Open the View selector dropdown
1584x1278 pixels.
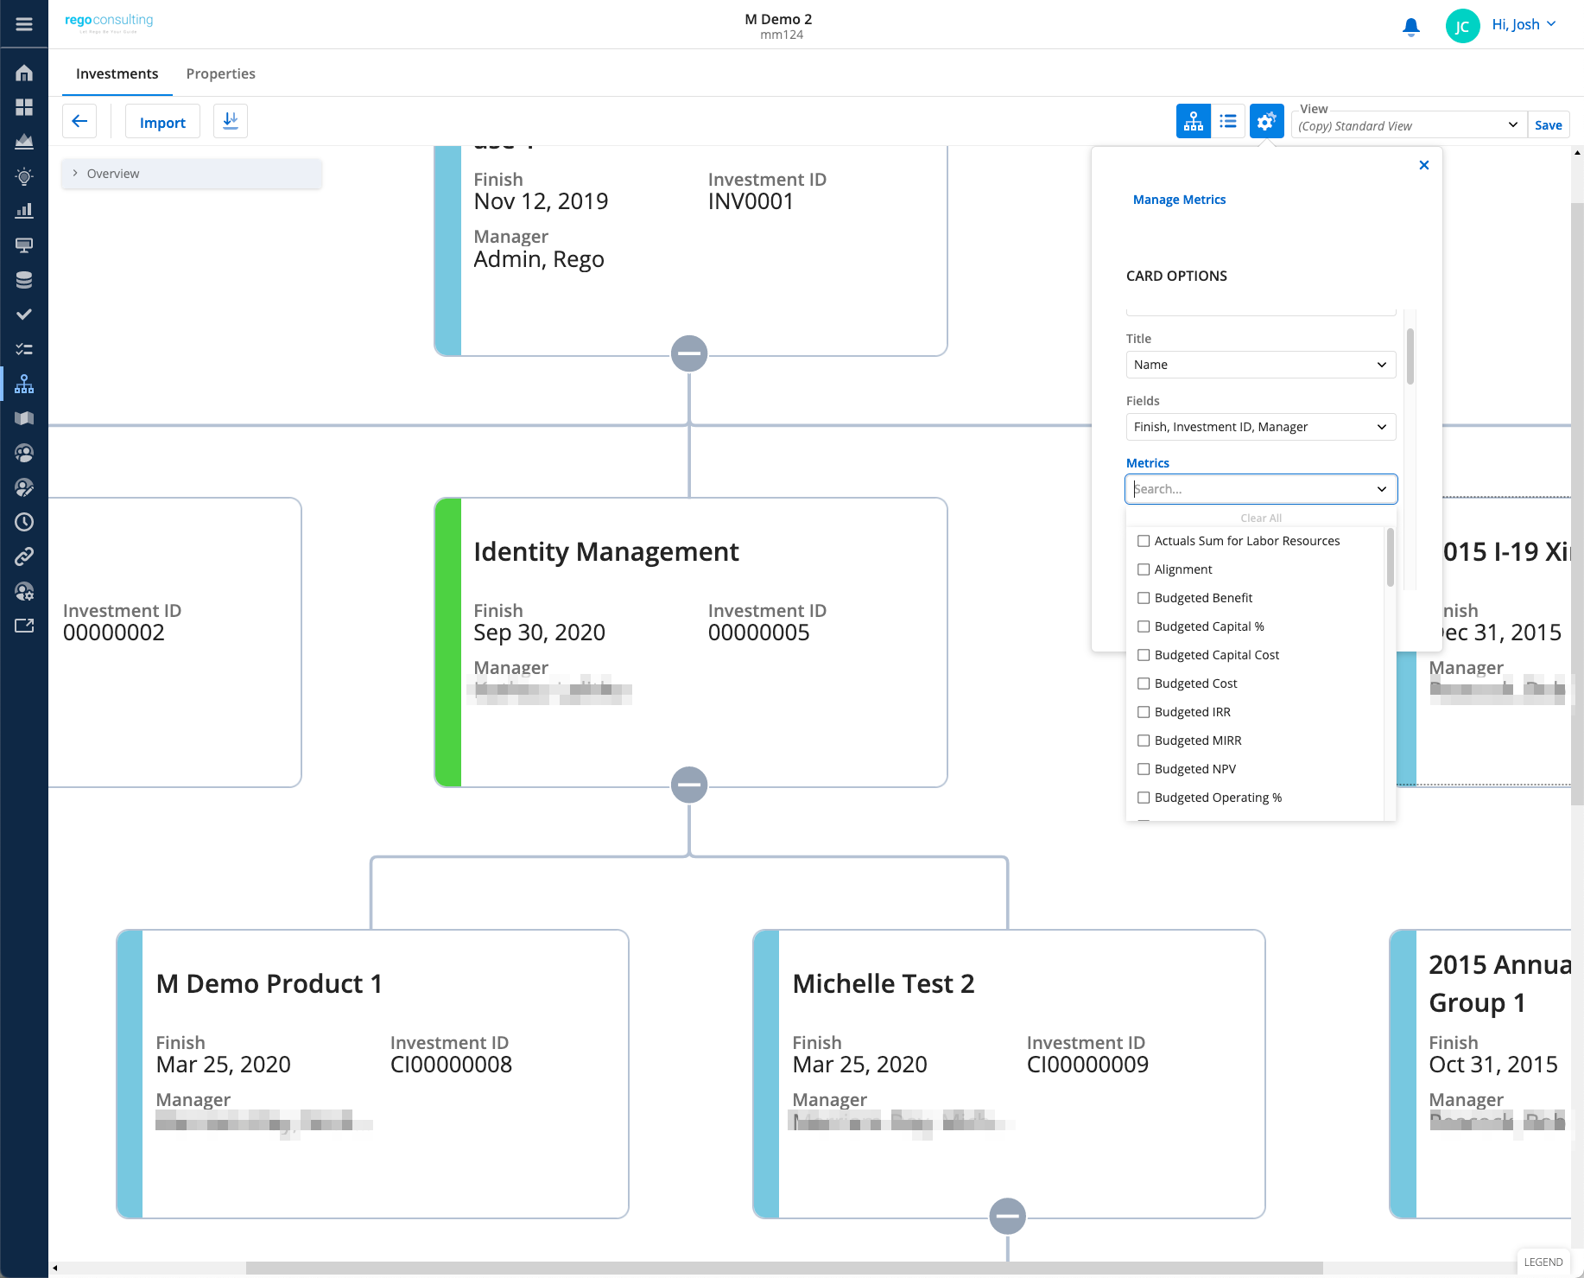1410,125
